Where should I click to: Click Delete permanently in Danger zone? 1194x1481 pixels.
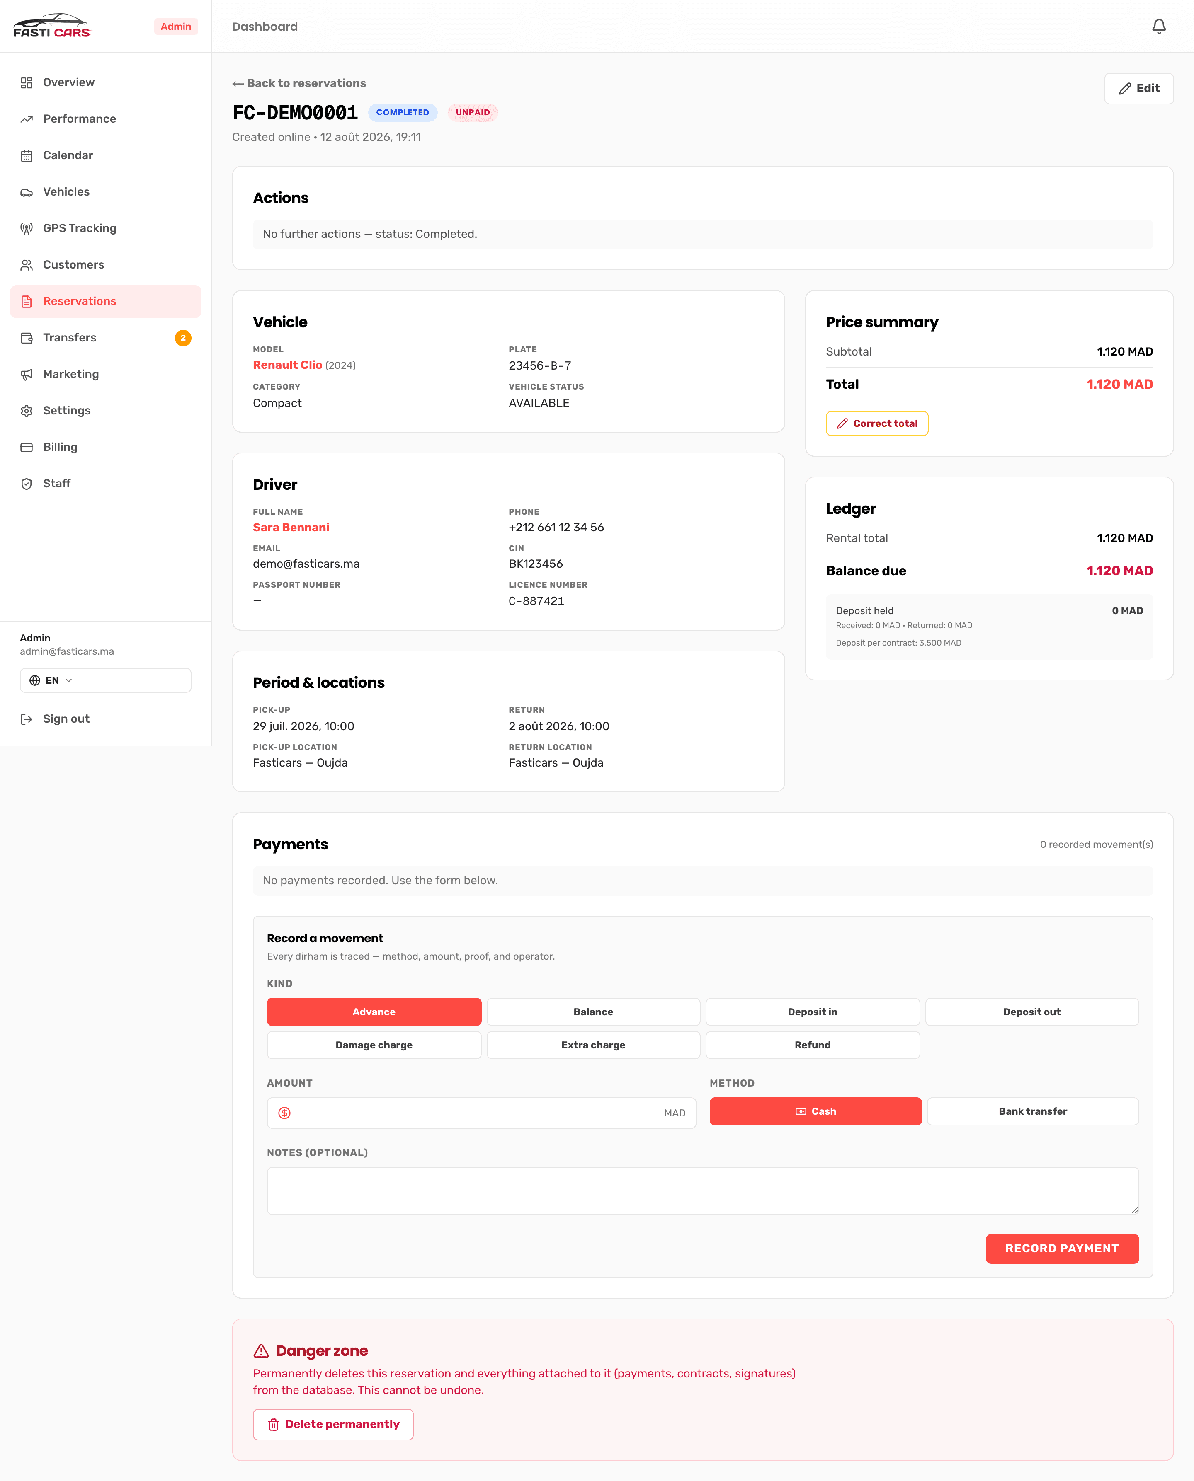coord(333,1424)
